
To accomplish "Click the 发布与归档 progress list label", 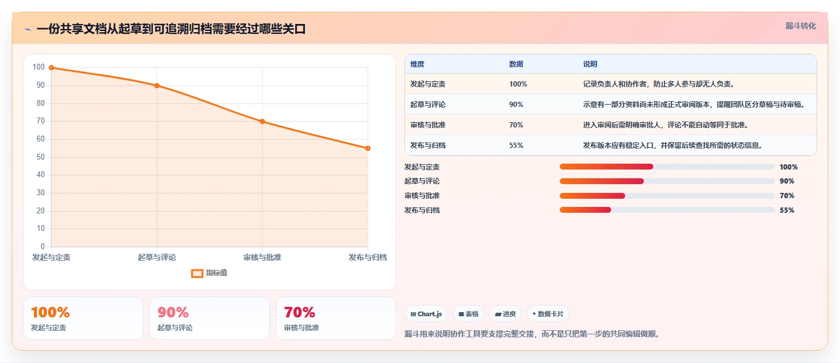I will point(422,210).
